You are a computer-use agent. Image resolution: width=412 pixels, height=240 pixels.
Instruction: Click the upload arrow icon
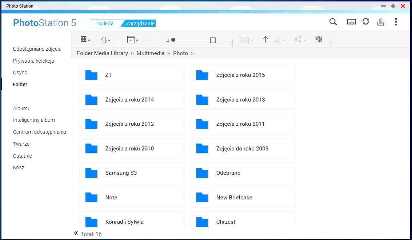[x=265, y=39]
